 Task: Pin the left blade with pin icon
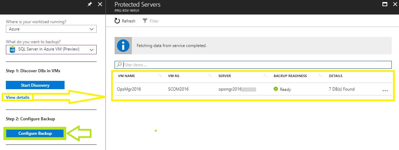coord(90,4)
